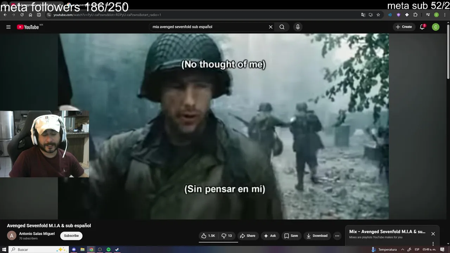Open more actions ellipsis under video
Viewport: 450px width, 253px height.
tap(337, 236)
